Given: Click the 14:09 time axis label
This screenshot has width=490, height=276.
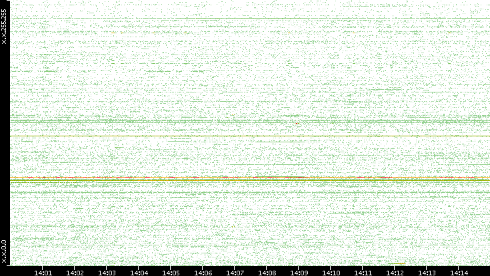Looking at the screenshot, I should [x=299, y=273].
